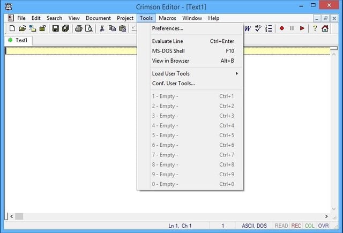Image resolution: width=343 pixels, height=233 pixels.
Task: Click the Paste clipboard icon
Action: (x=123, y=28)
